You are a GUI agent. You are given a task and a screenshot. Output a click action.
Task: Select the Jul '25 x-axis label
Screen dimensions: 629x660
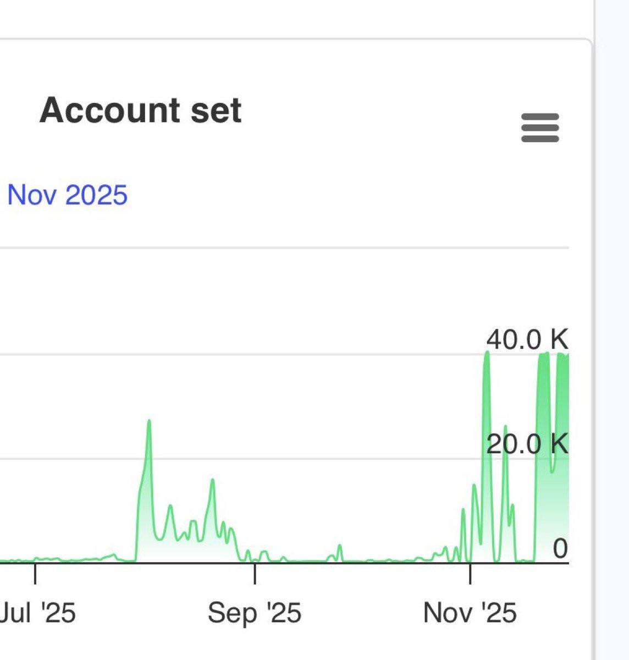point(37,612)
